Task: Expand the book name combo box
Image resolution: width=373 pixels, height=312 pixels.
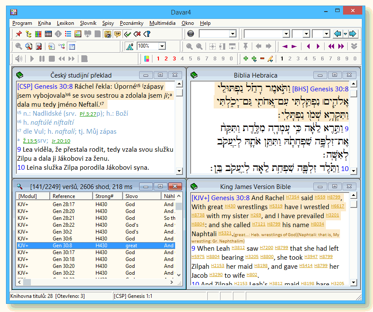Action: point(286,34)
